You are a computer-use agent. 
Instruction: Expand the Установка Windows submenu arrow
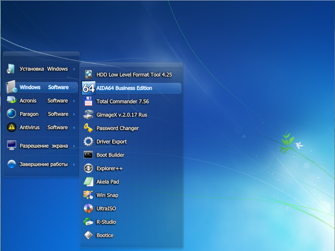(74, 69)
